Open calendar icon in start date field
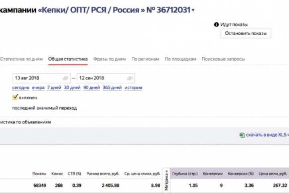 pos(66,78)
